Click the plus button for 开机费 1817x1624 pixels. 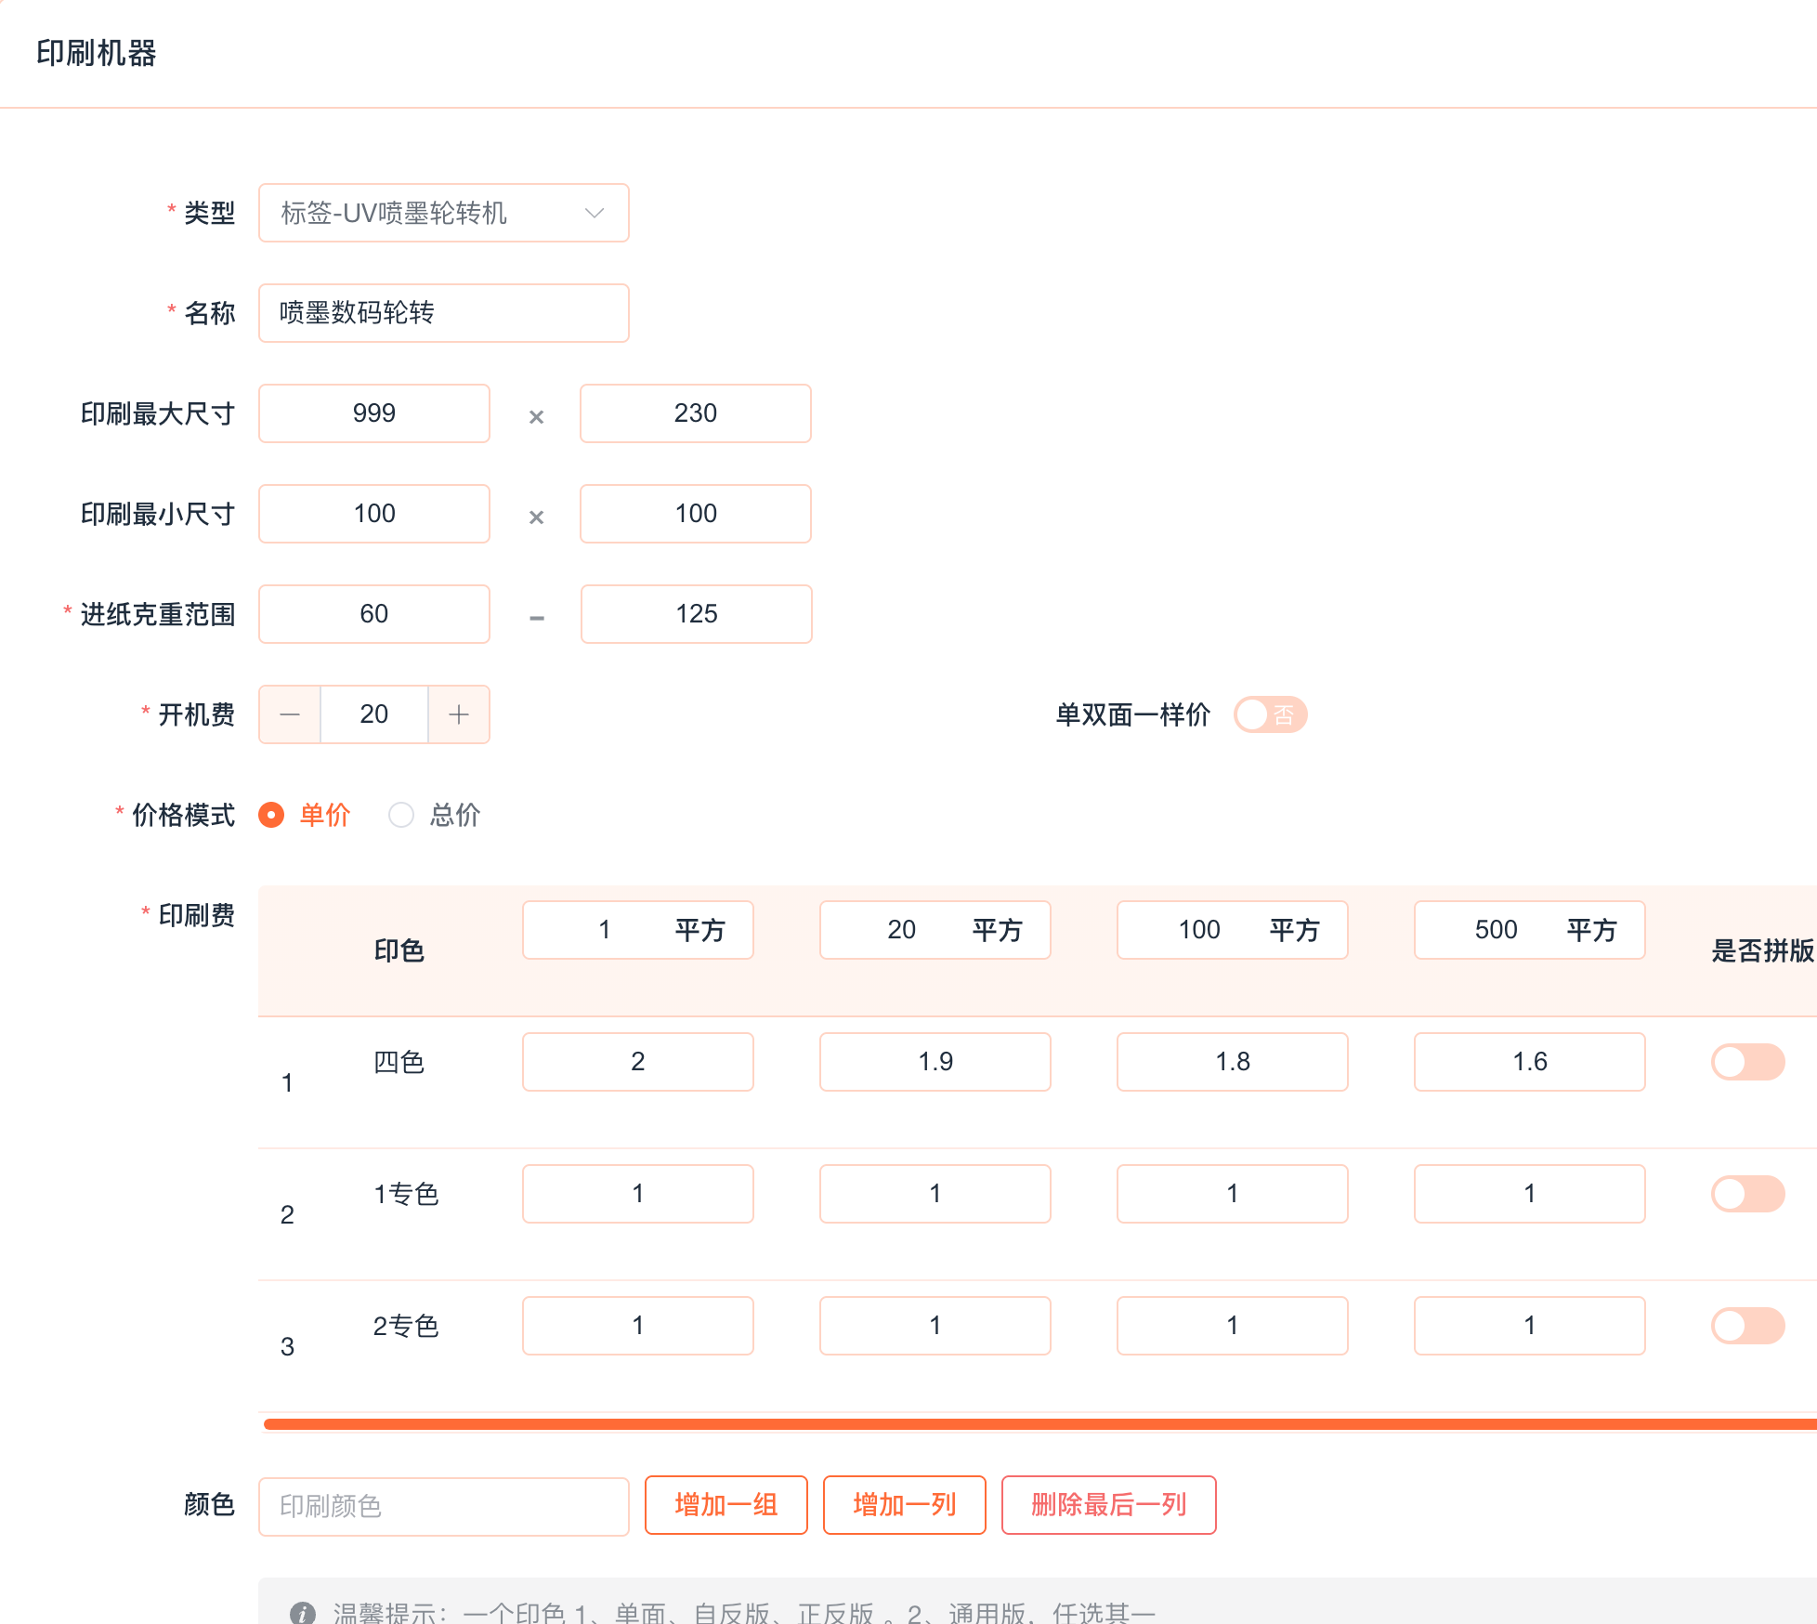[459, 714]
